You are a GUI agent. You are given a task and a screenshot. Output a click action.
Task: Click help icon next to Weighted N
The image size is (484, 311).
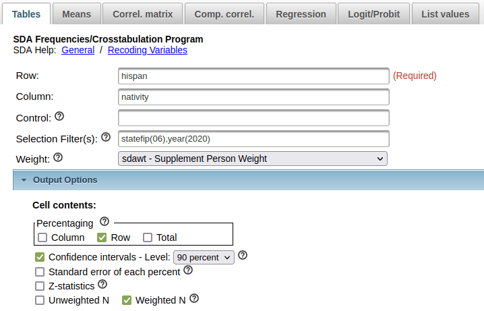tap(194, 299)
